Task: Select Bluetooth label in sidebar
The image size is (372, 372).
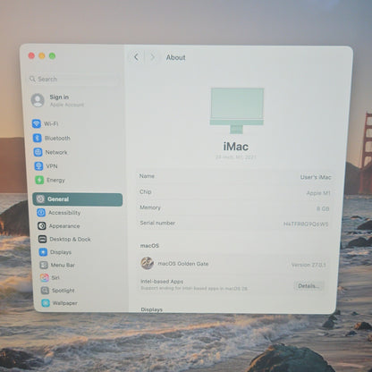Action: [x=57, y=139]
